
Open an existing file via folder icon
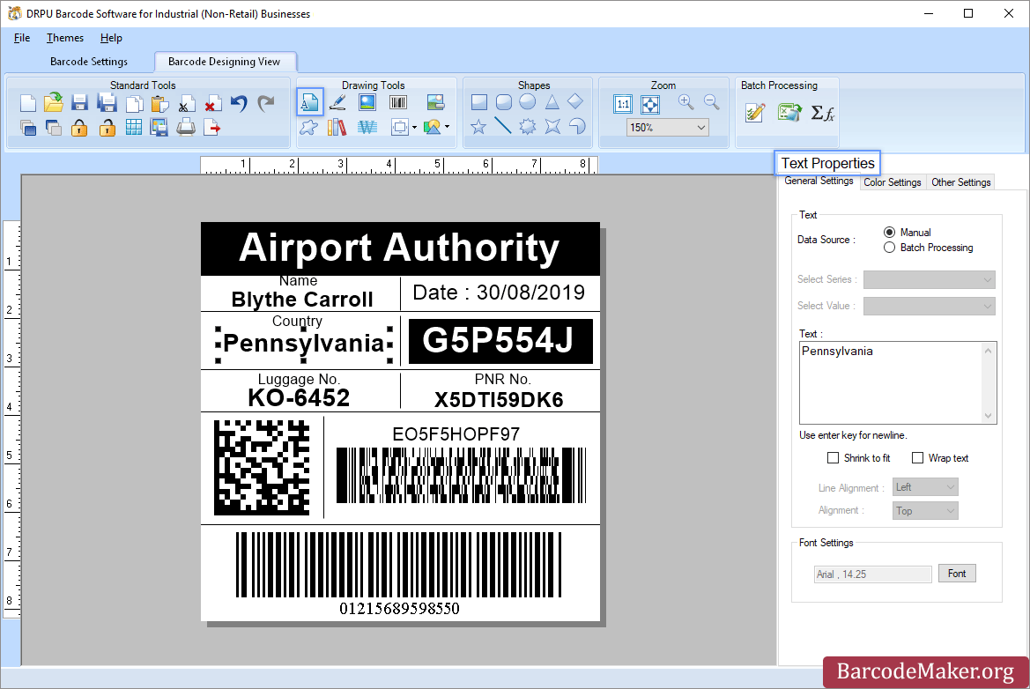(53, 102)
